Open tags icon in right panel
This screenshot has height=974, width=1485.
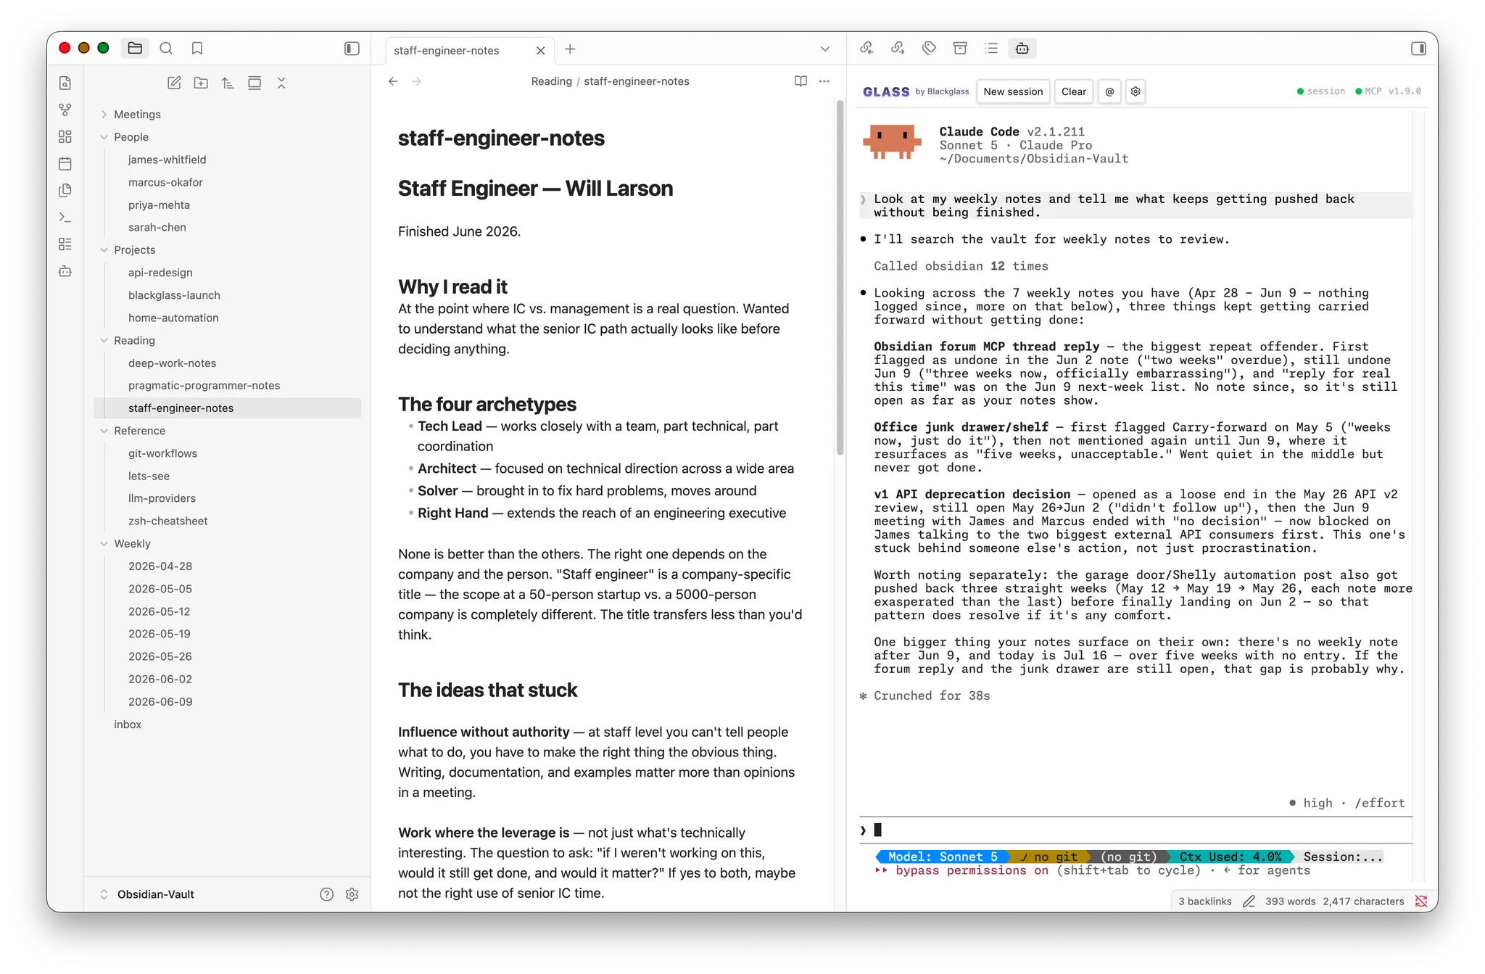(x=929, y=48)
